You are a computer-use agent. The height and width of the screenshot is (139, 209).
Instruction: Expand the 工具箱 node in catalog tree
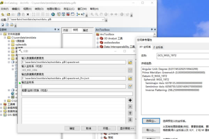coord(1,104)
